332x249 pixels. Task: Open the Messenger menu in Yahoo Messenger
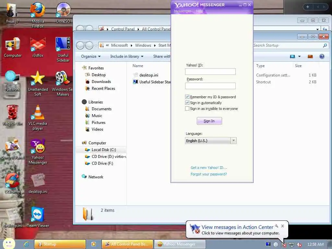click(182, 11)
